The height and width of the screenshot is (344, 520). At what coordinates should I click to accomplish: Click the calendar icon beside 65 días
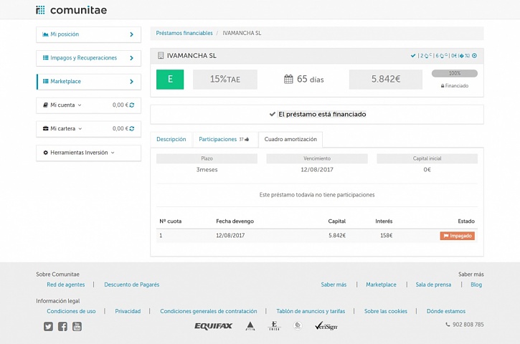click(x=288, y=80)
